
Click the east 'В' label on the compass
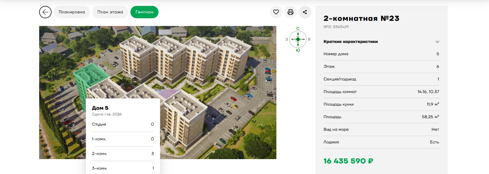[309, 40]
